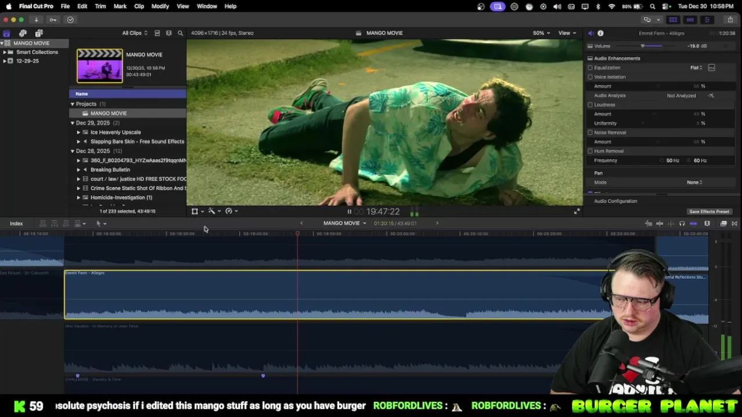The image size is (742, 417).
Task: Enable the Loudness checkbox
Action: pos(590,105)
